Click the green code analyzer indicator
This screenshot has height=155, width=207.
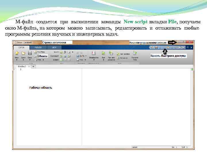pyautogui.click(x=192, y=69)
